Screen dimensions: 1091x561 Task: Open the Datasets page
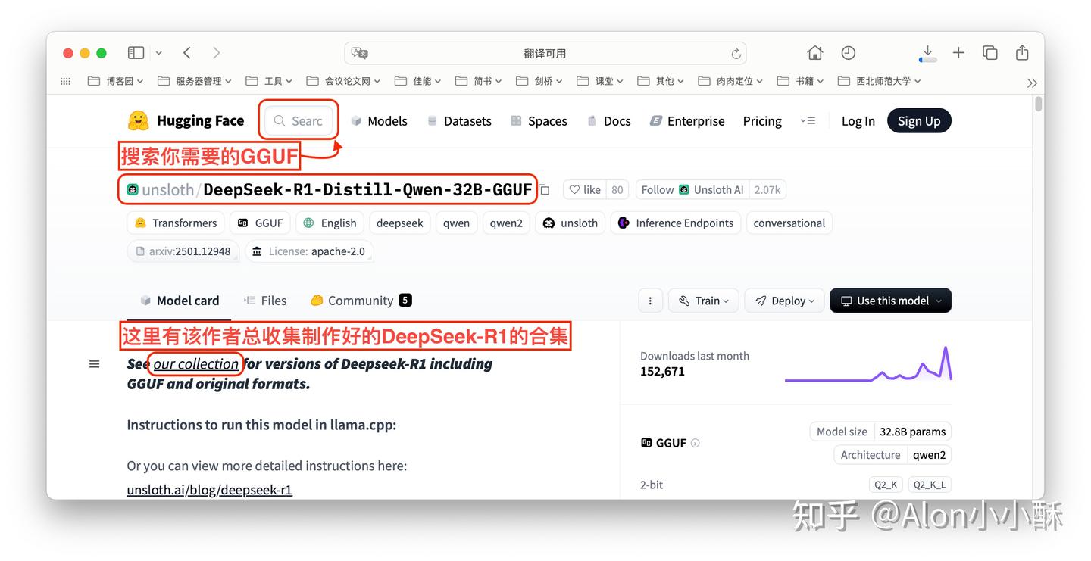(459, 121)
